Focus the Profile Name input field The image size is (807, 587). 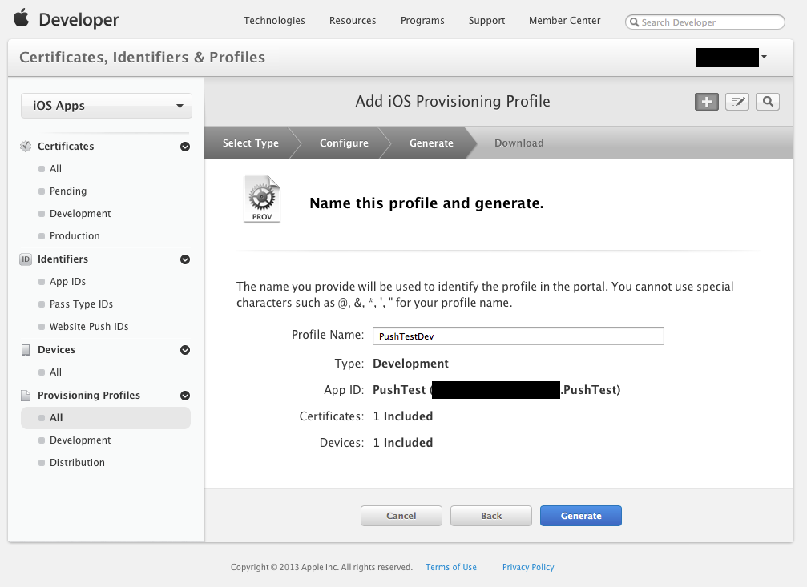[518, 336]
